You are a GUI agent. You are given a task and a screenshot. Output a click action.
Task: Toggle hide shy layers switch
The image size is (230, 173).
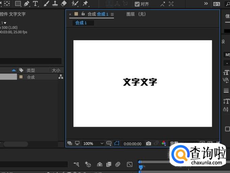100,164
